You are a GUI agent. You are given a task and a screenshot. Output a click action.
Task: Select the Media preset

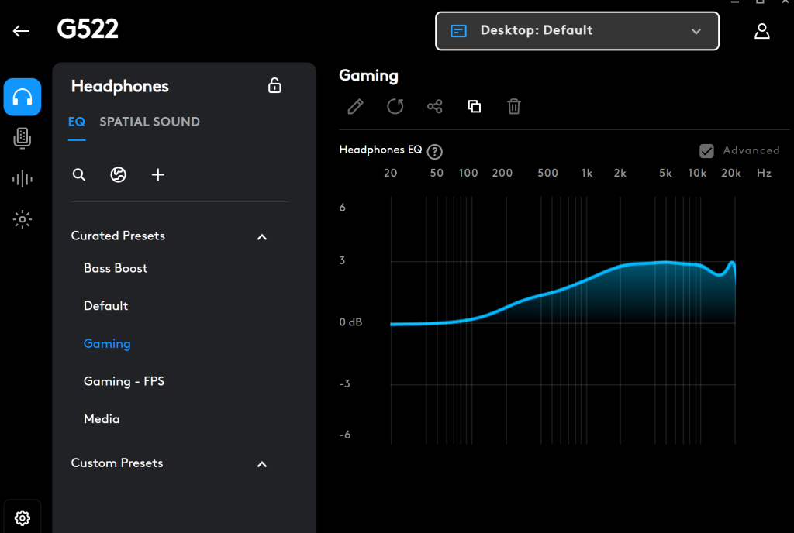click(x=102, y=419)
